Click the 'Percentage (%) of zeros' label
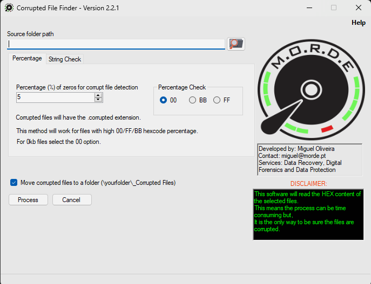This screenshot has height=284, width=371. click(x=77, y=87)
